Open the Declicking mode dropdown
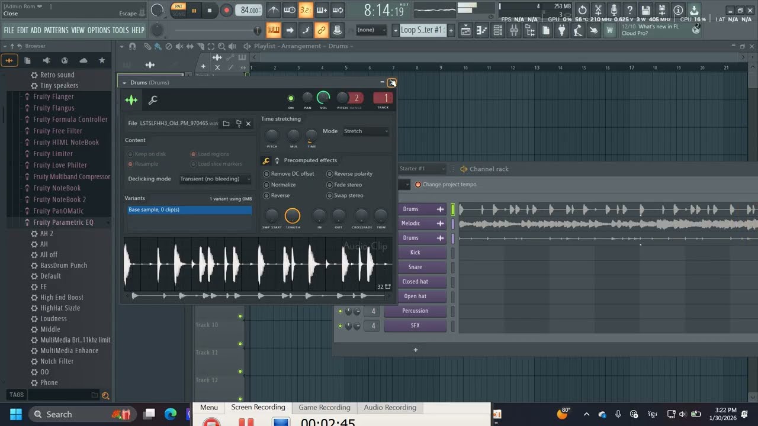 (215, 179)
